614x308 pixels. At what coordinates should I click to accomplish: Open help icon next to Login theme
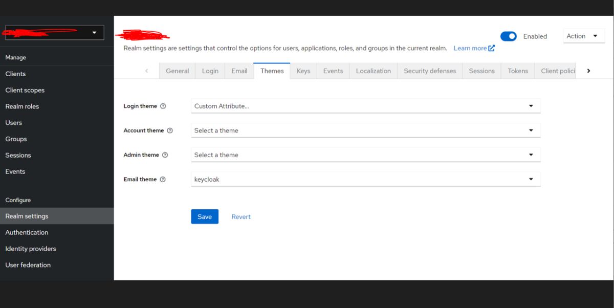[163, 106]
